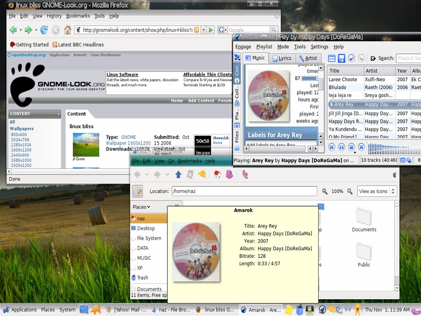The width and height of the screenshot is (421, 316).
Task: Expand the Places side pane dropdown
Action: [x=141, y=207]
